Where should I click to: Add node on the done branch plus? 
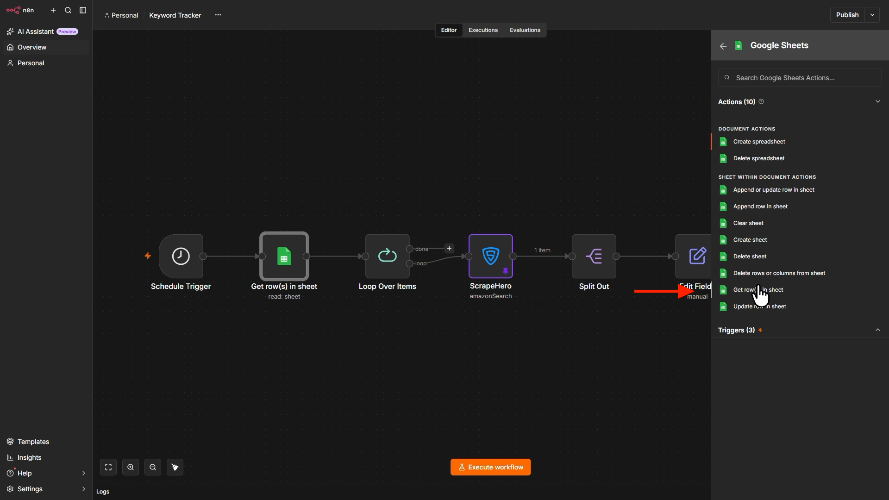(x=449, y=249)
